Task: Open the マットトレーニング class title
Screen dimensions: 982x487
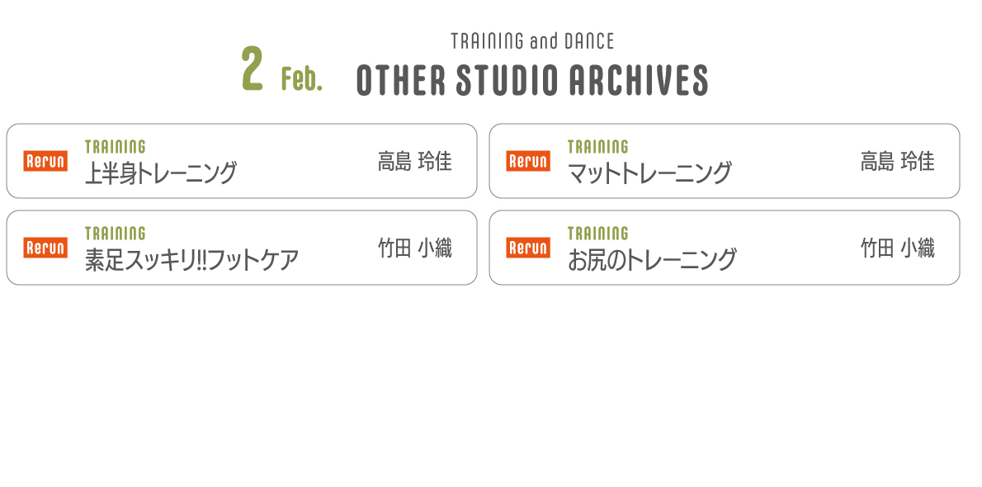Action: point(649,173)
